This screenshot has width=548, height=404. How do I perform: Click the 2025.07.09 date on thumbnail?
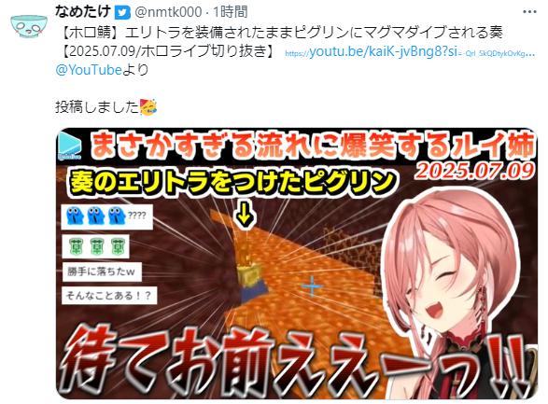(x=474, y=171)
